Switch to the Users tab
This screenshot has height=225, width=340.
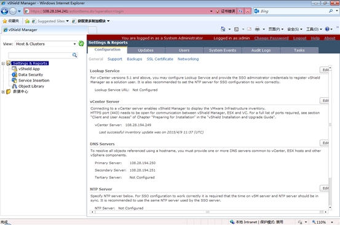point(184,50)
